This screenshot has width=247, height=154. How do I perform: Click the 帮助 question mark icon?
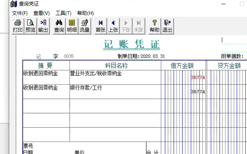click(155, 26)
